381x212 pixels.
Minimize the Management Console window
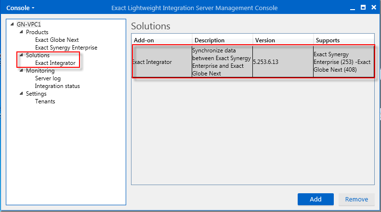353,8
